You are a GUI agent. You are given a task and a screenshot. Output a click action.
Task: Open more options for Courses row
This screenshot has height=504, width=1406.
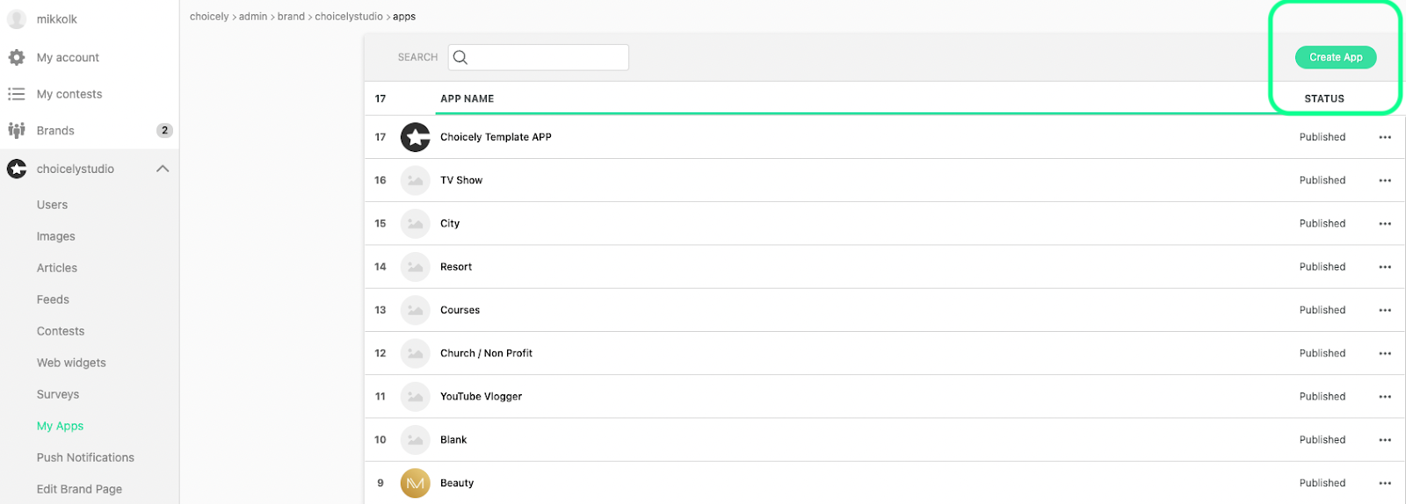click(1385, 310)
